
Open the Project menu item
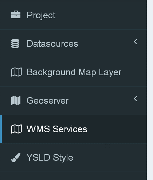[41, 15]
